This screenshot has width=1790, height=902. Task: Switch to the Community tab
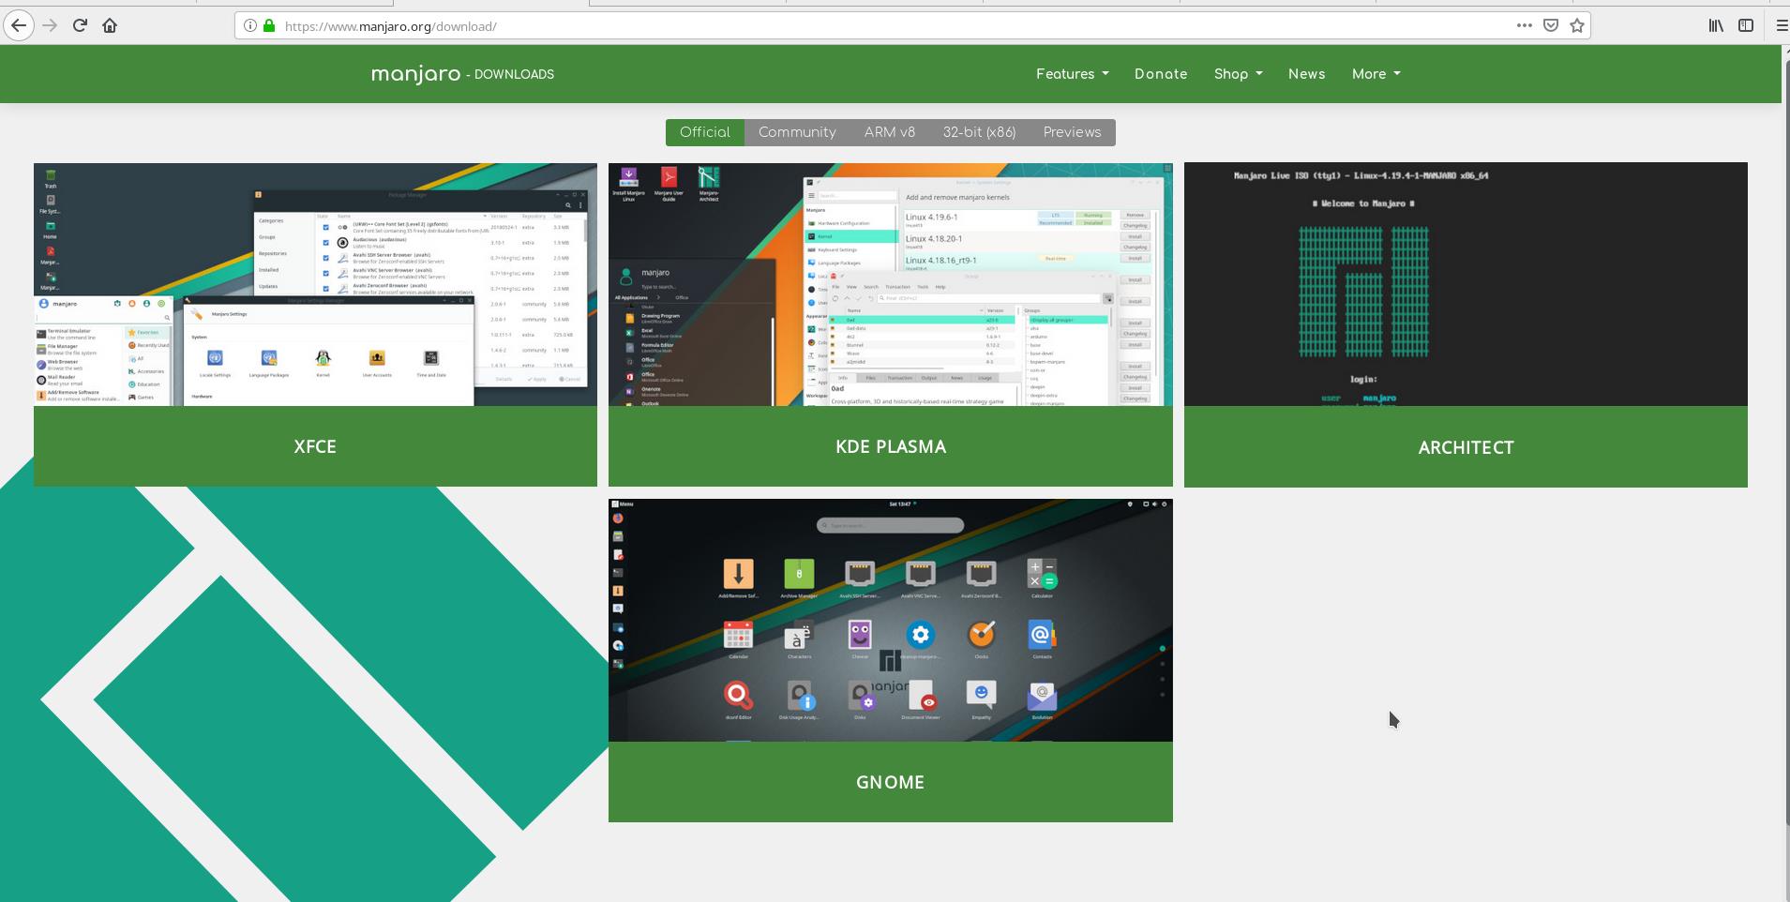point(797,132)
